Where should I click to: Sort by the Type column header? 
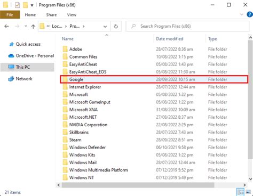pyautogui.click(x=212, y=39)
